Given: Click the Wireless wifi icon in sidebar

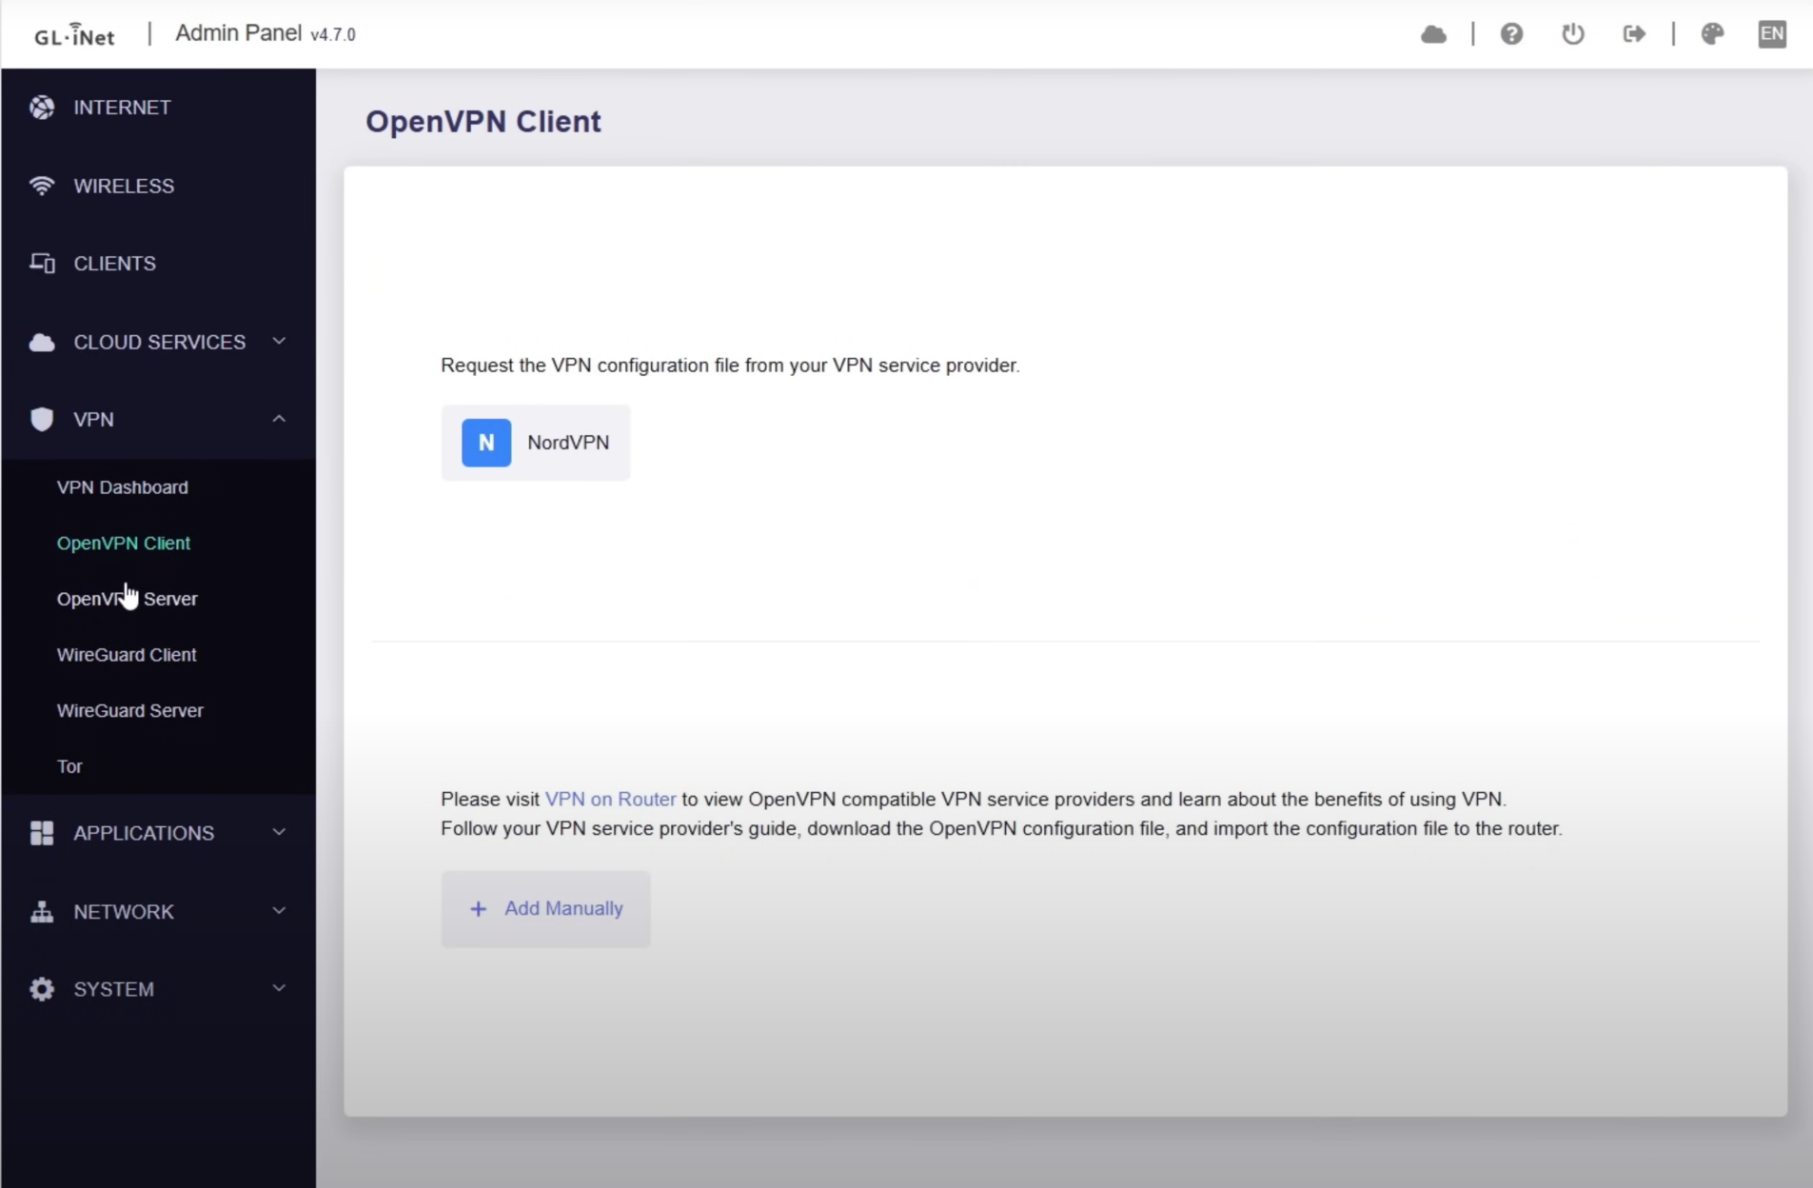Looking at the screenshot, I should pos(42,186).
